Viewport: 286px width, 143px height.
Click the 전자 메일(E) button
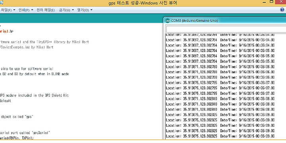[46, 10]
